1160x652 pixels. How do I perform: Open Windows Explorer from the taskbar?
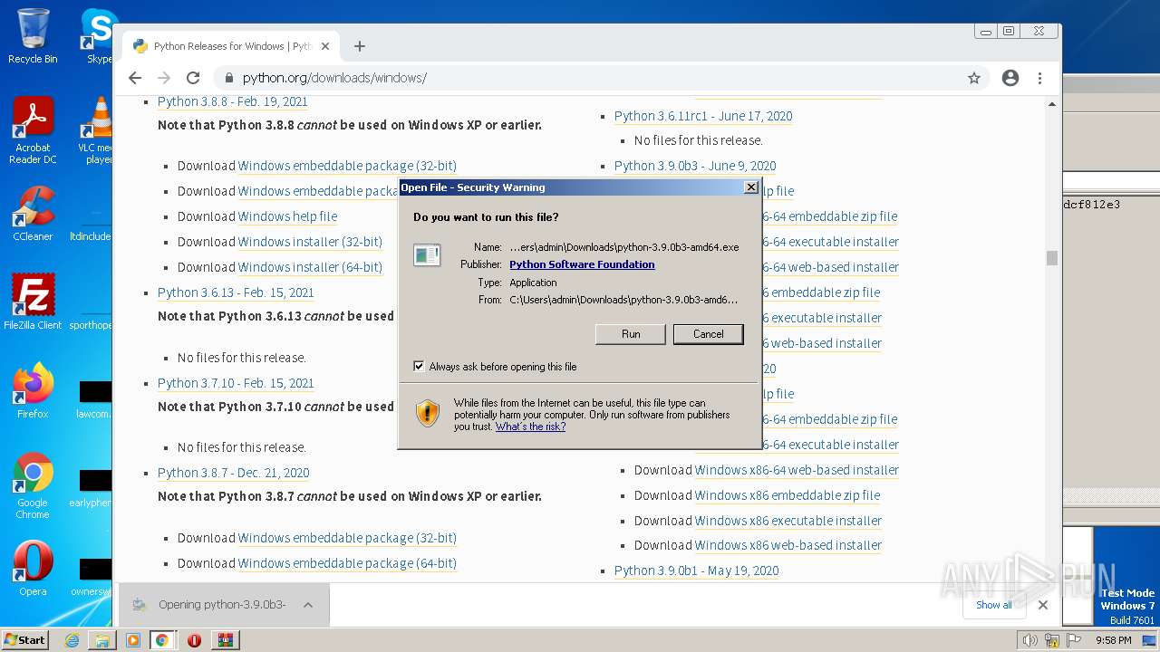coord(102,640)
